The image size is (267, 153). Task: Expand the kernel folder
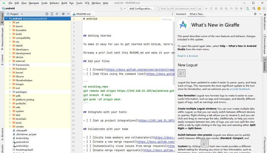[10, 73]
